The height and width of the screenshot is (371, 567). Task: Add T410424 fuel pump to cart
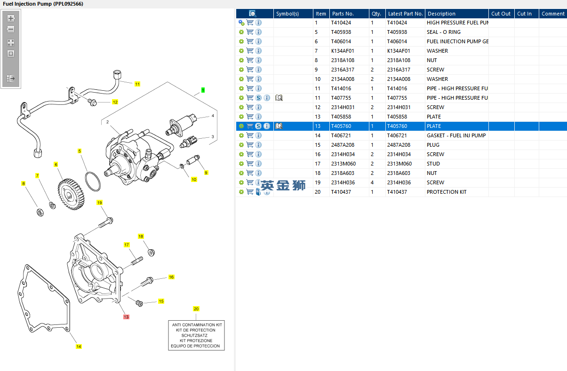pos(250,23)
